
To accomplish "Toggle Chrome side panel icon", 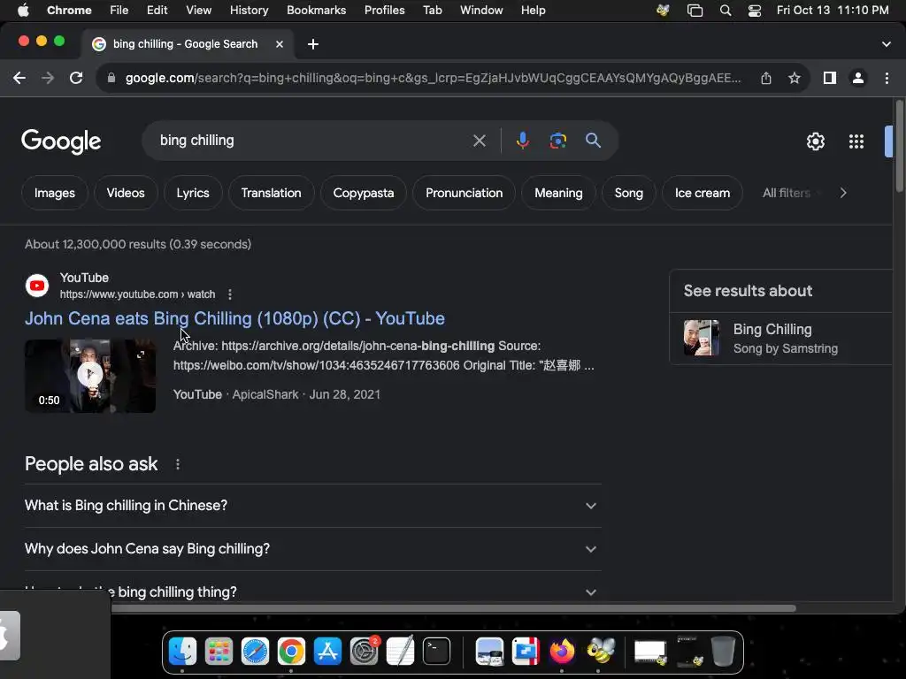I will [830, 78].
